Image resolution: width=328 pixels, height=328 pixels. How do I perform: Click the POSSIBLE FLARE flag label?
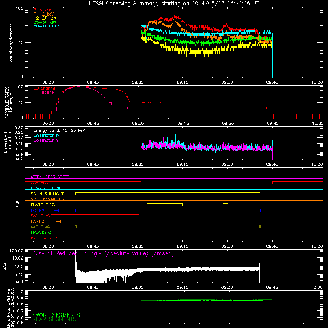tap(47, 188)
